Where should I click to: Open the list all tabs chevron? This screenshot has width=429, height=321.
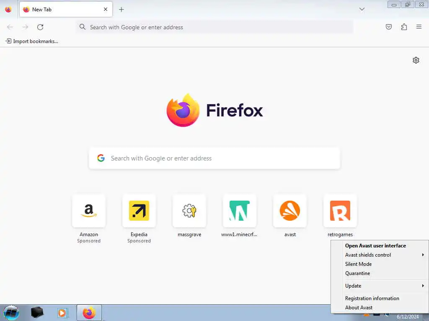point(362,9)
